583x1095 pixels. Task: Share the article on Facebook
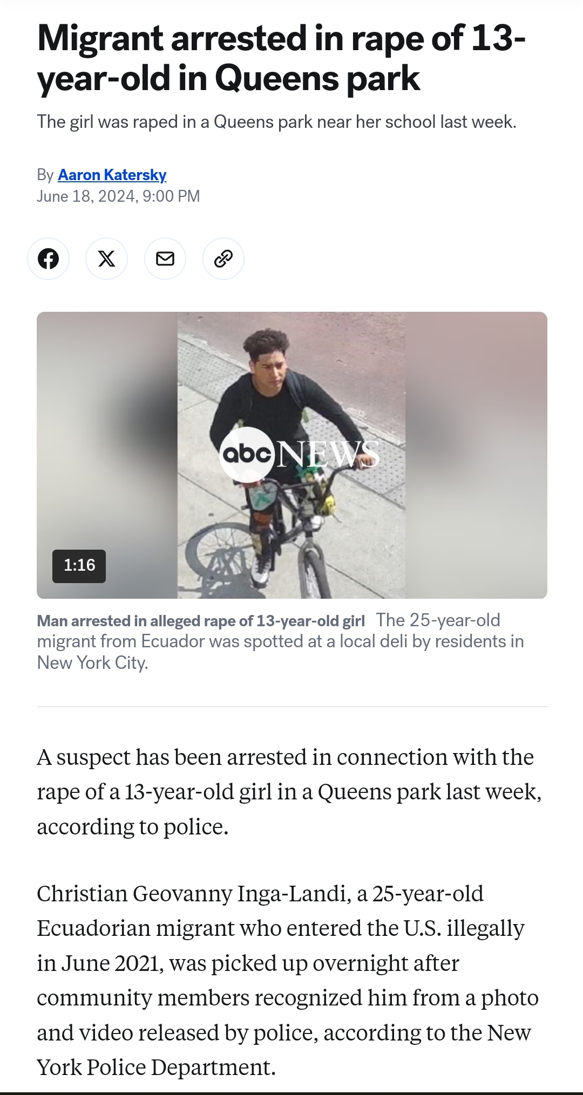(x=48, y=259)
